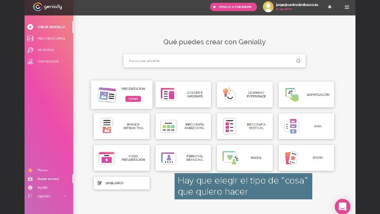Screen dimensions: 380x214
Task: Click the Crear Genially plus icon
Action: click(30, 27)
